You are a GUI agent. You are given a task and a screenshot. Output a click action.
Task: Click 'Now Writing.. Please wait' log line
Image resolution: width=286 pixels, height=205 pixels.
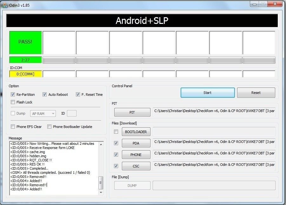point(52,144)
